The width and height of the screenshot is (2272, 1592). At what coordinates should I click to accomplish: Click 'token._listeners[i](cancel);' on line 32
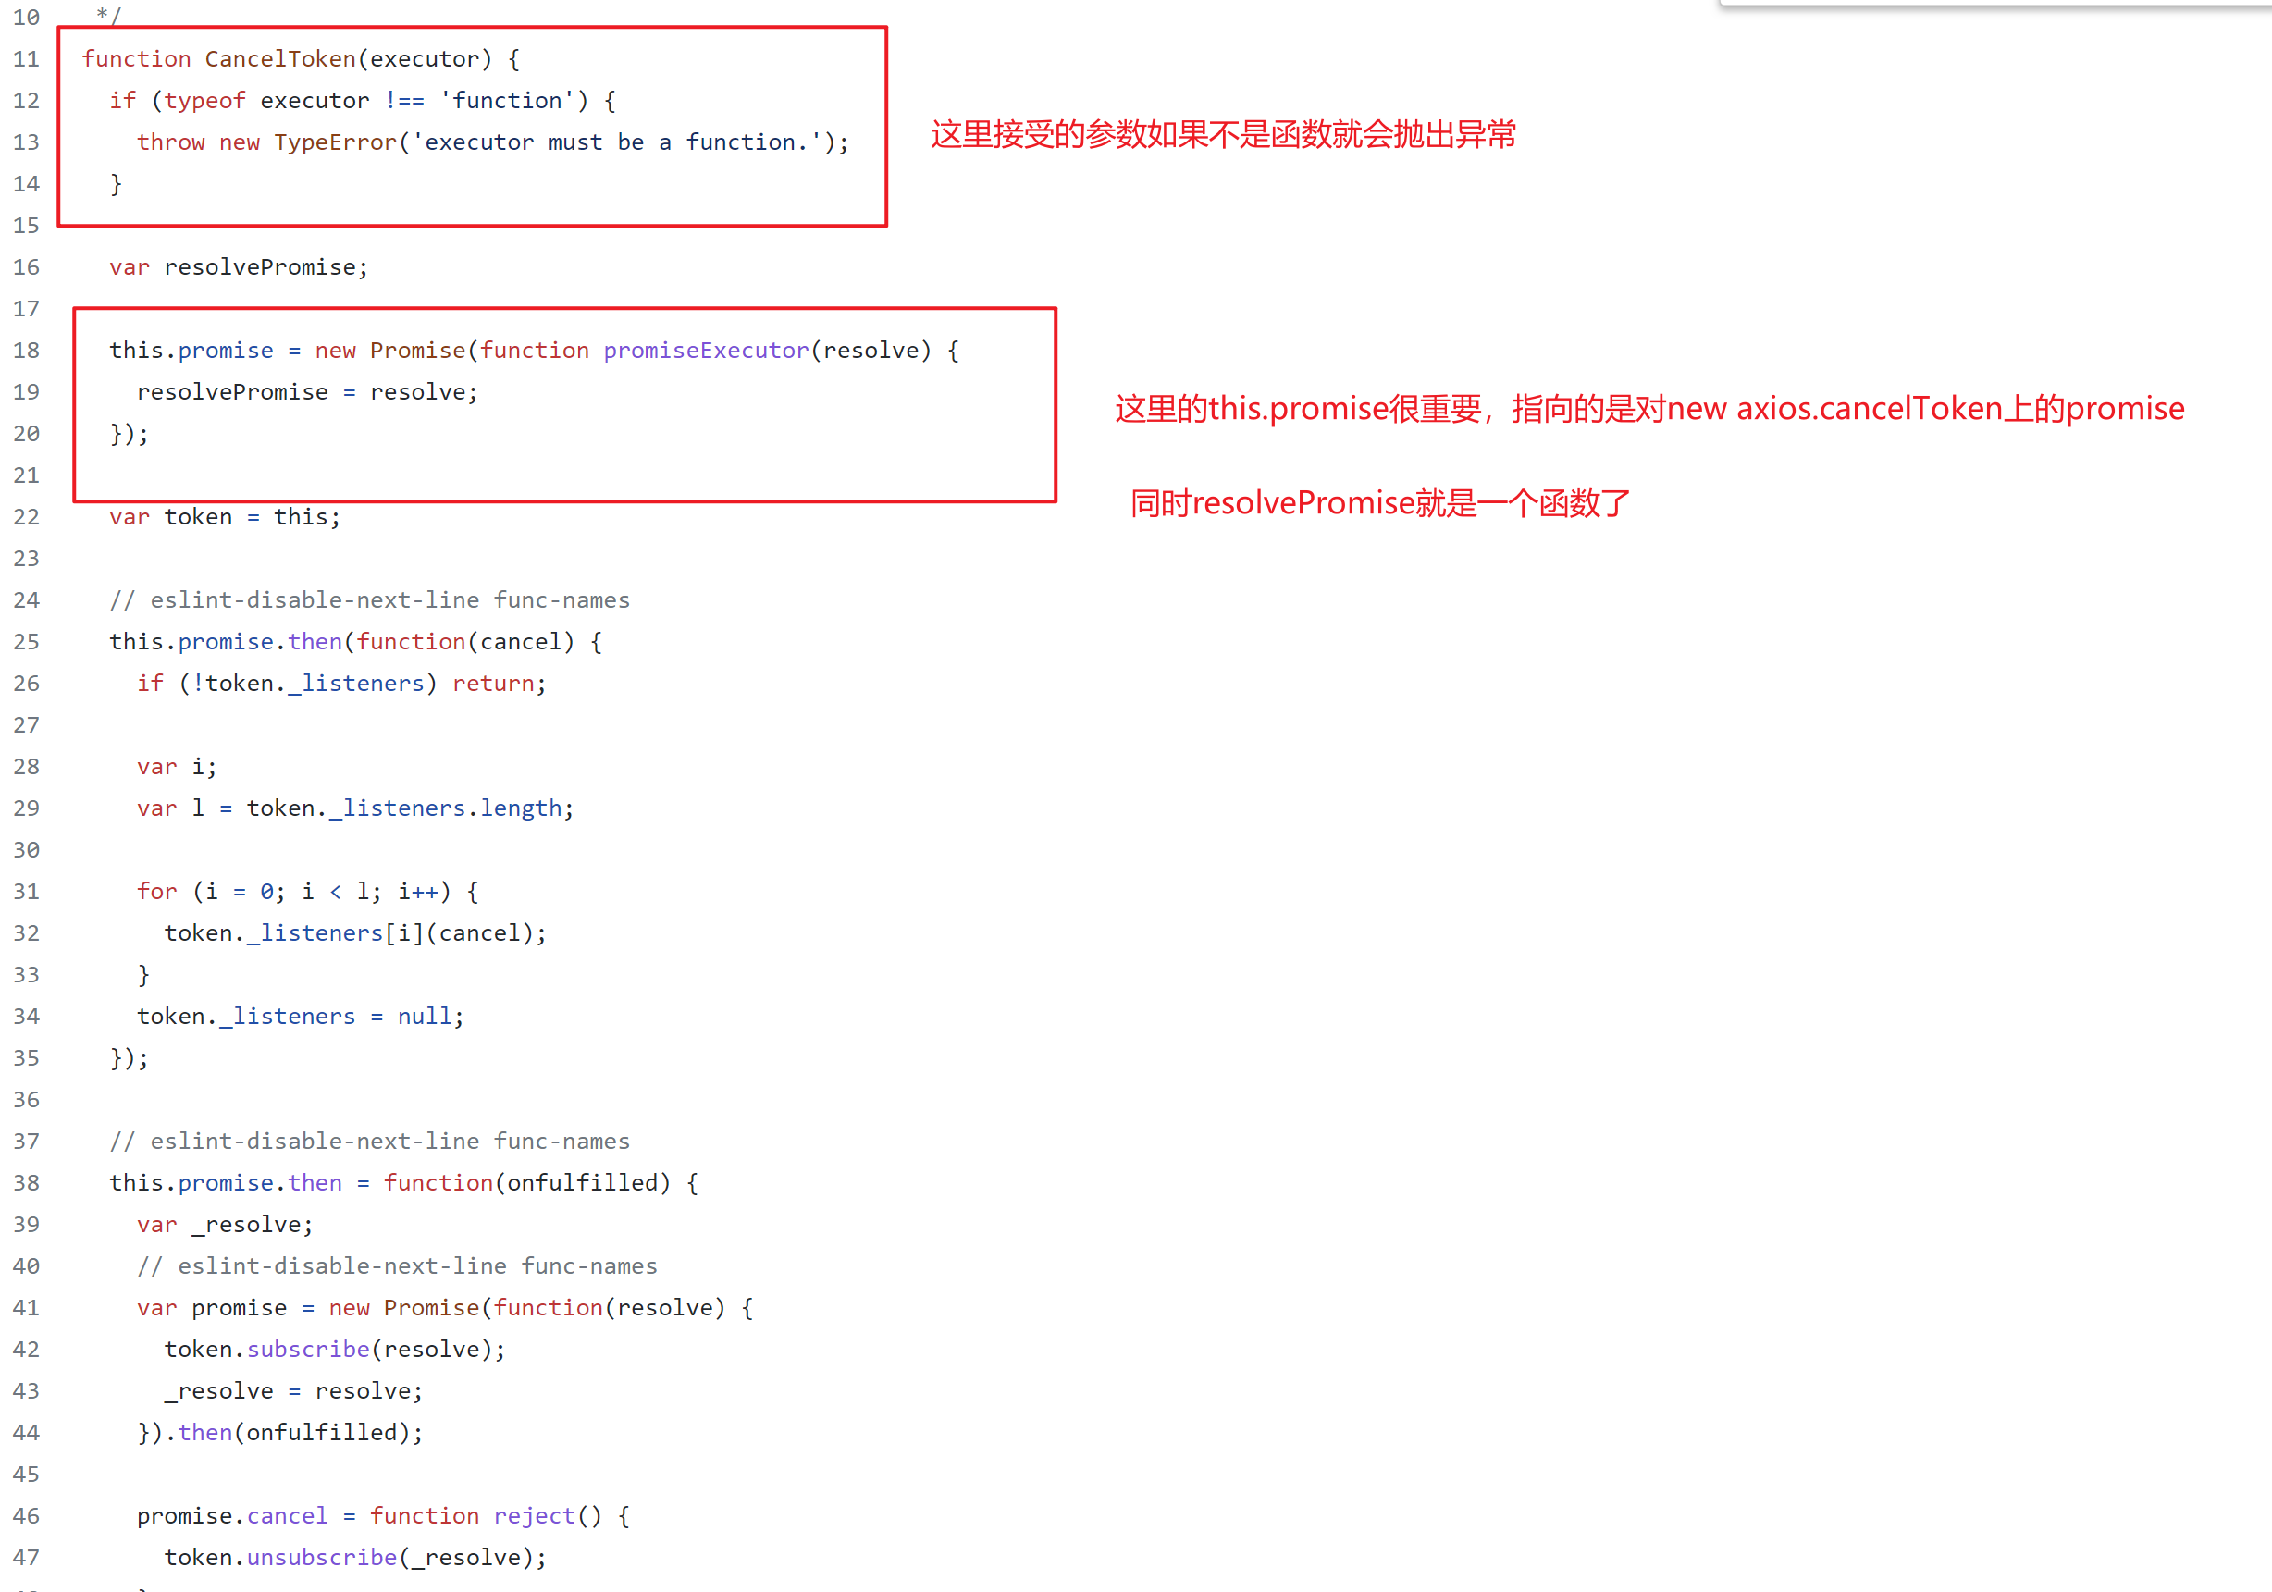pos(355,933)
